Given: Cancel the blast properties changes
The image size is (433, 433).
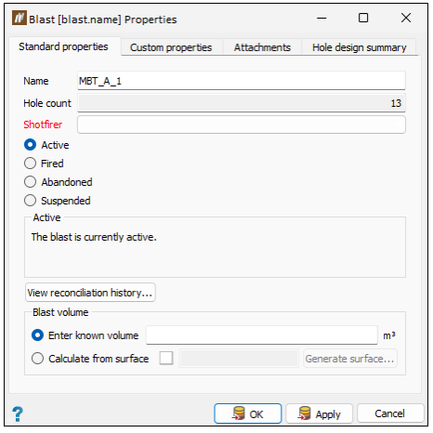Looking at the screenshot, I should pos(390,413).
